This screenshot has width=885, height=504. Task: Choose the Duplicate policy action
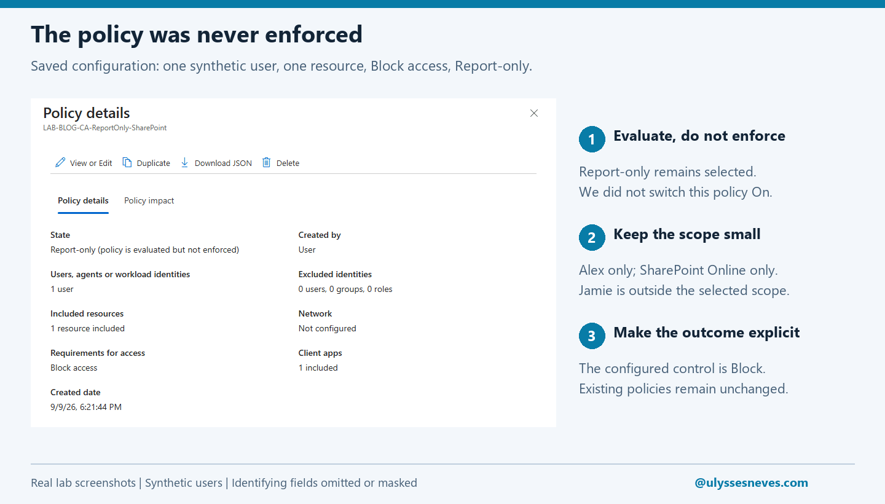coord(146,163)
